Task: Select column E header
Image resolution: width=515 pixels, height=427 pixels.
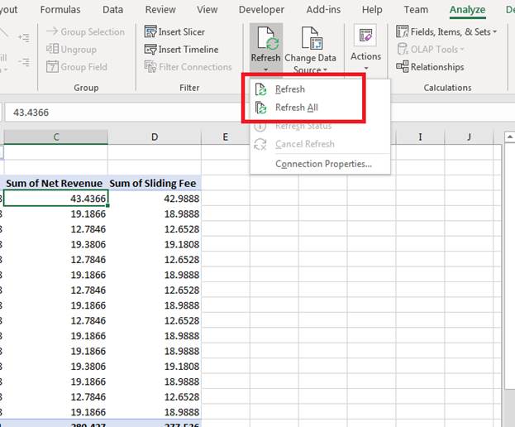Action: point(226,137)
